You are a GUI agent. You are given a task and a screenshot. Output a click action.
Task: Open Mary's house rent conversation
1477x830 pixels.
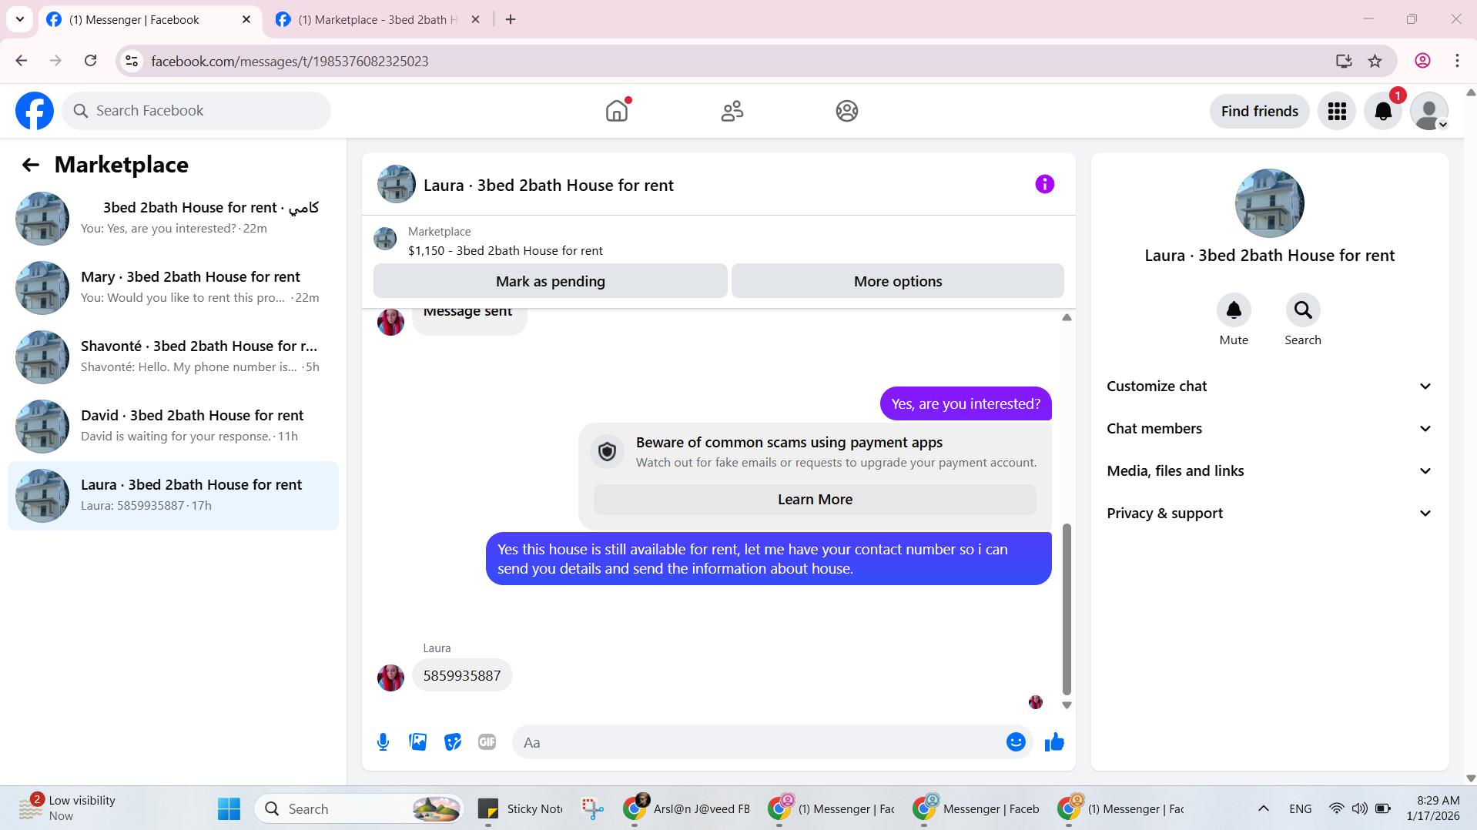[x=173, y=288]
